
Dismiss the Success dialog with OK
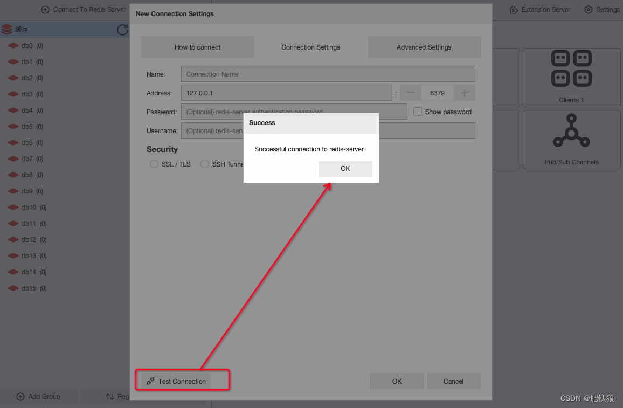(x=345, y=168)
